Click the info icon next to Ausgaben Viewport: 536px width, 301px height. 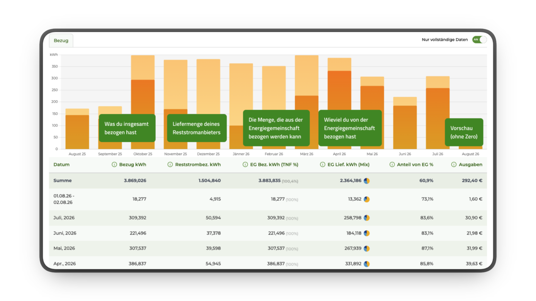[454, 165]
